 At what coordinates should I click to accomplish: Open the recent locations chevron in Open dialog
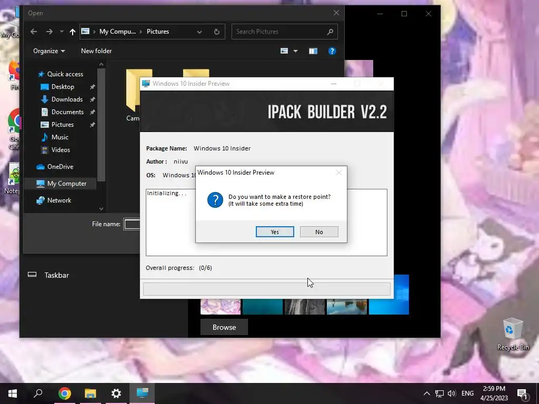click(62, 32)
